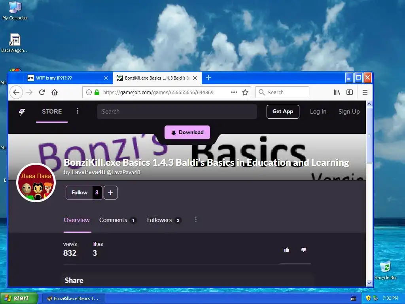Add game to a collection with plus button

pyautogui.click(x=111, y=193)
